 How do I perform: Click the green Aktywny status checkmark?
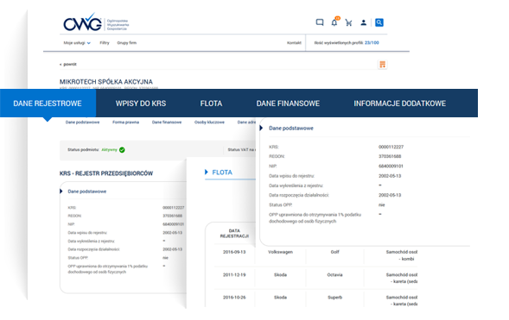(122, 149)
